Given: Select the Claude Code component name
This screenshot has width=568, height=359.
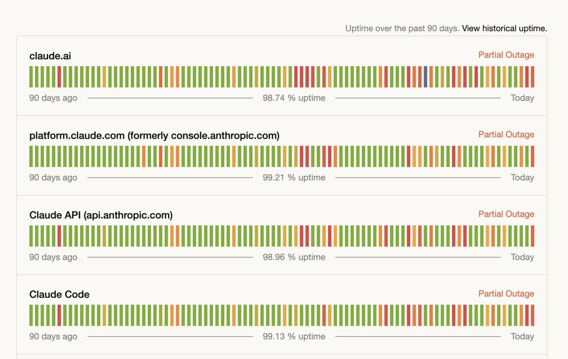Looking at the screenshot, I should tap(59, 295).
